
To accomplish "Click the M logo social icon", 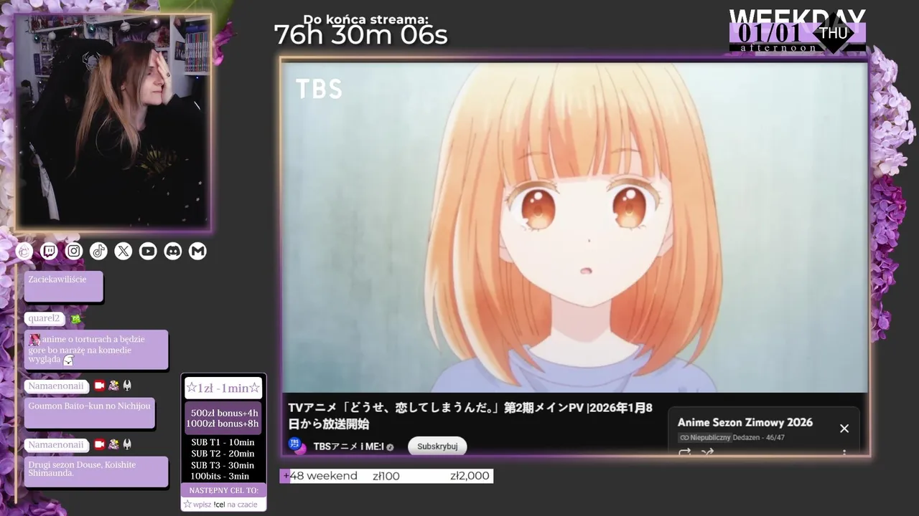I will 197,251.
